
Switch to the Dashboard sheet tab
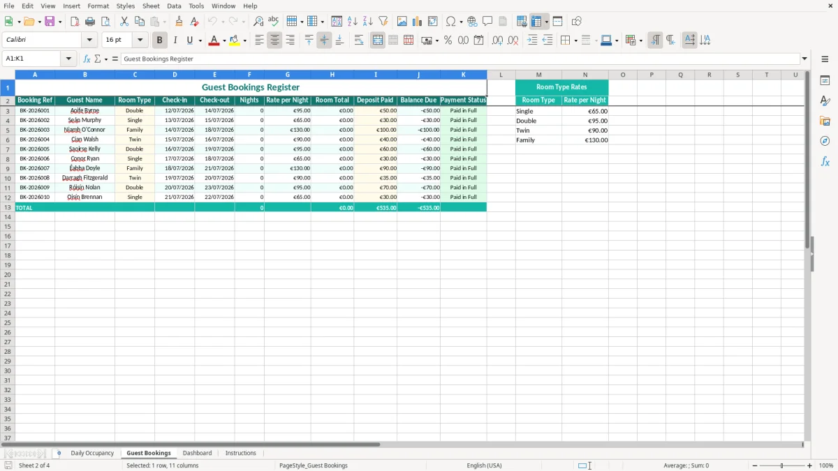pyautogui.click(x=197, y=454)
